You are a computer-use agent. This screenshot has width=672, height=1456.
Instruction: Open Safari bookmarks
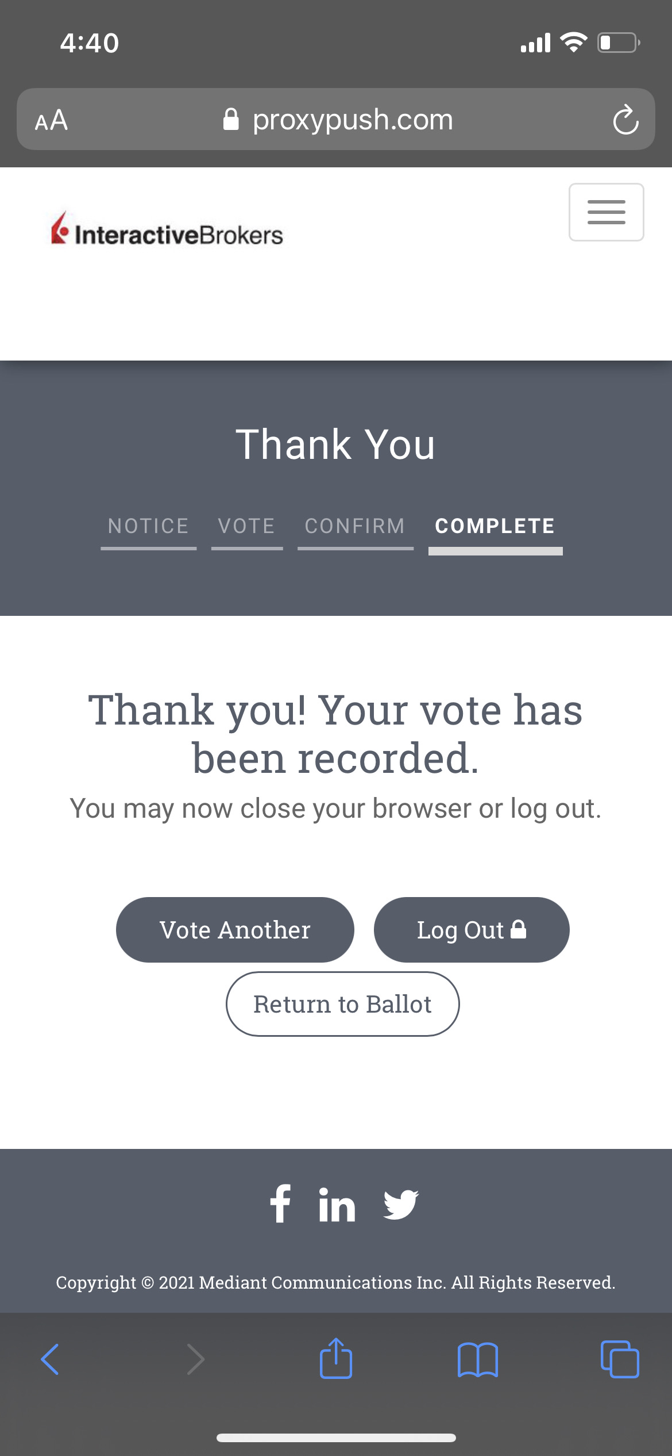pyautogui.click(x=478, y=1359)
